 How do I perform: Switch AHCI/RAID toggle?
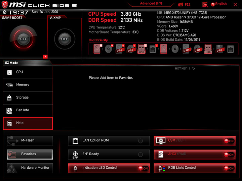pyautogui.click(x=229, y=155)
